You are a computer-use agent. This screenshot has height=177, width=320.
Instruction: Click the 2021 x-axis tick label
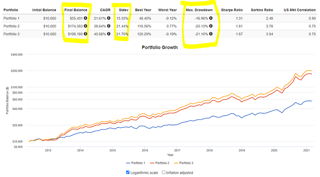point(307,151)
